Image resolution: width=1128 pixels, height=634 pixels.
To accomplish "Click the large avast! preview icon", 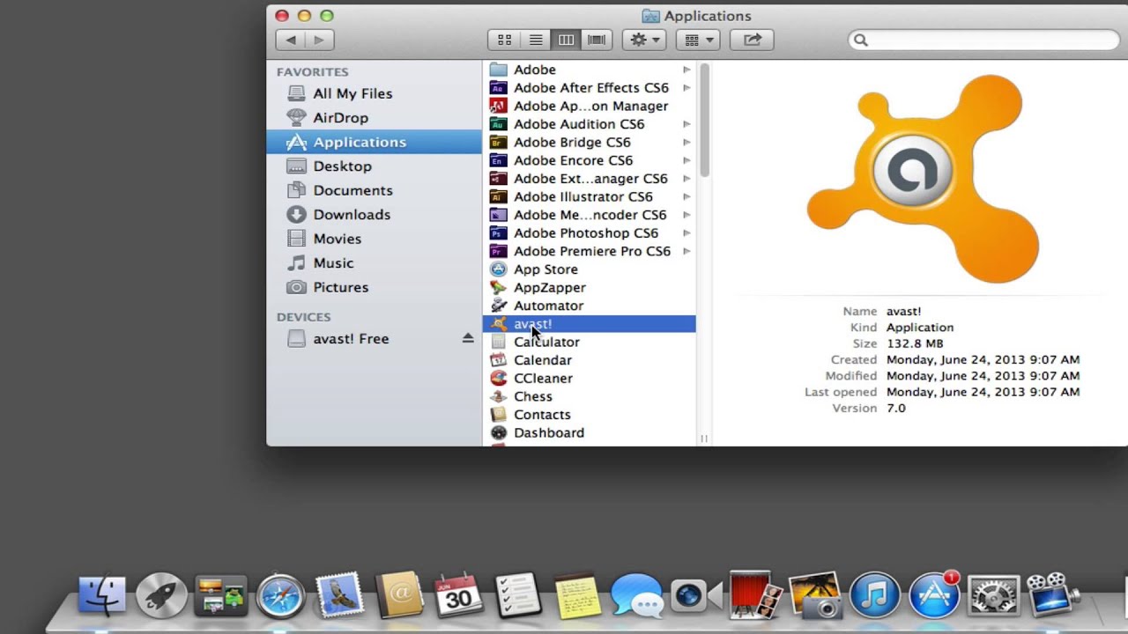I will click(x=924, y=179).
